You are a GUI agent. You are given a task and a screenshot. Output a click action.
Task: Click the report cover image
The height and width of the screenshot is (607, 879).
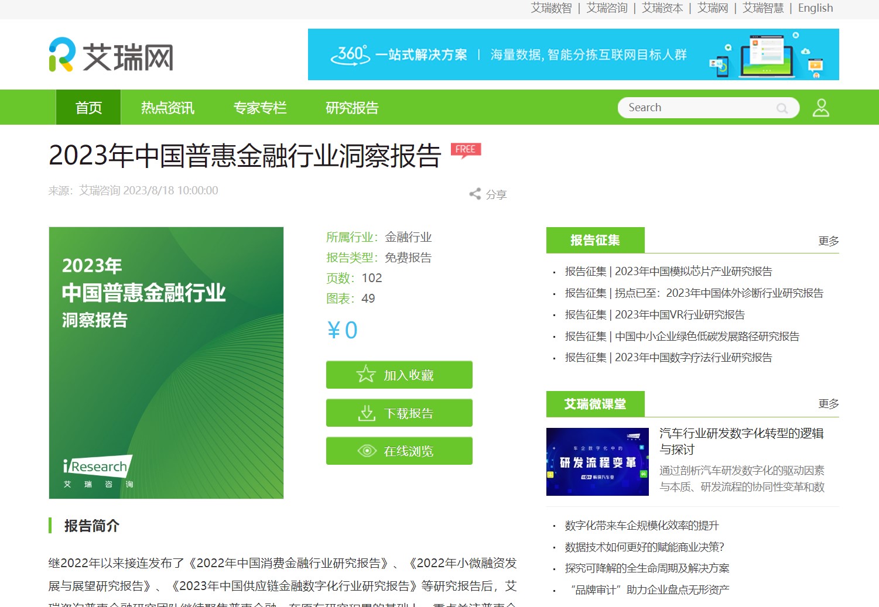166,363
